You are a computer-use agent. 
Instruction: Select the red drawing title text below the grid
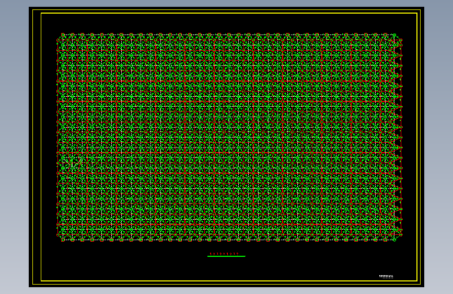[x=224, y=254]
